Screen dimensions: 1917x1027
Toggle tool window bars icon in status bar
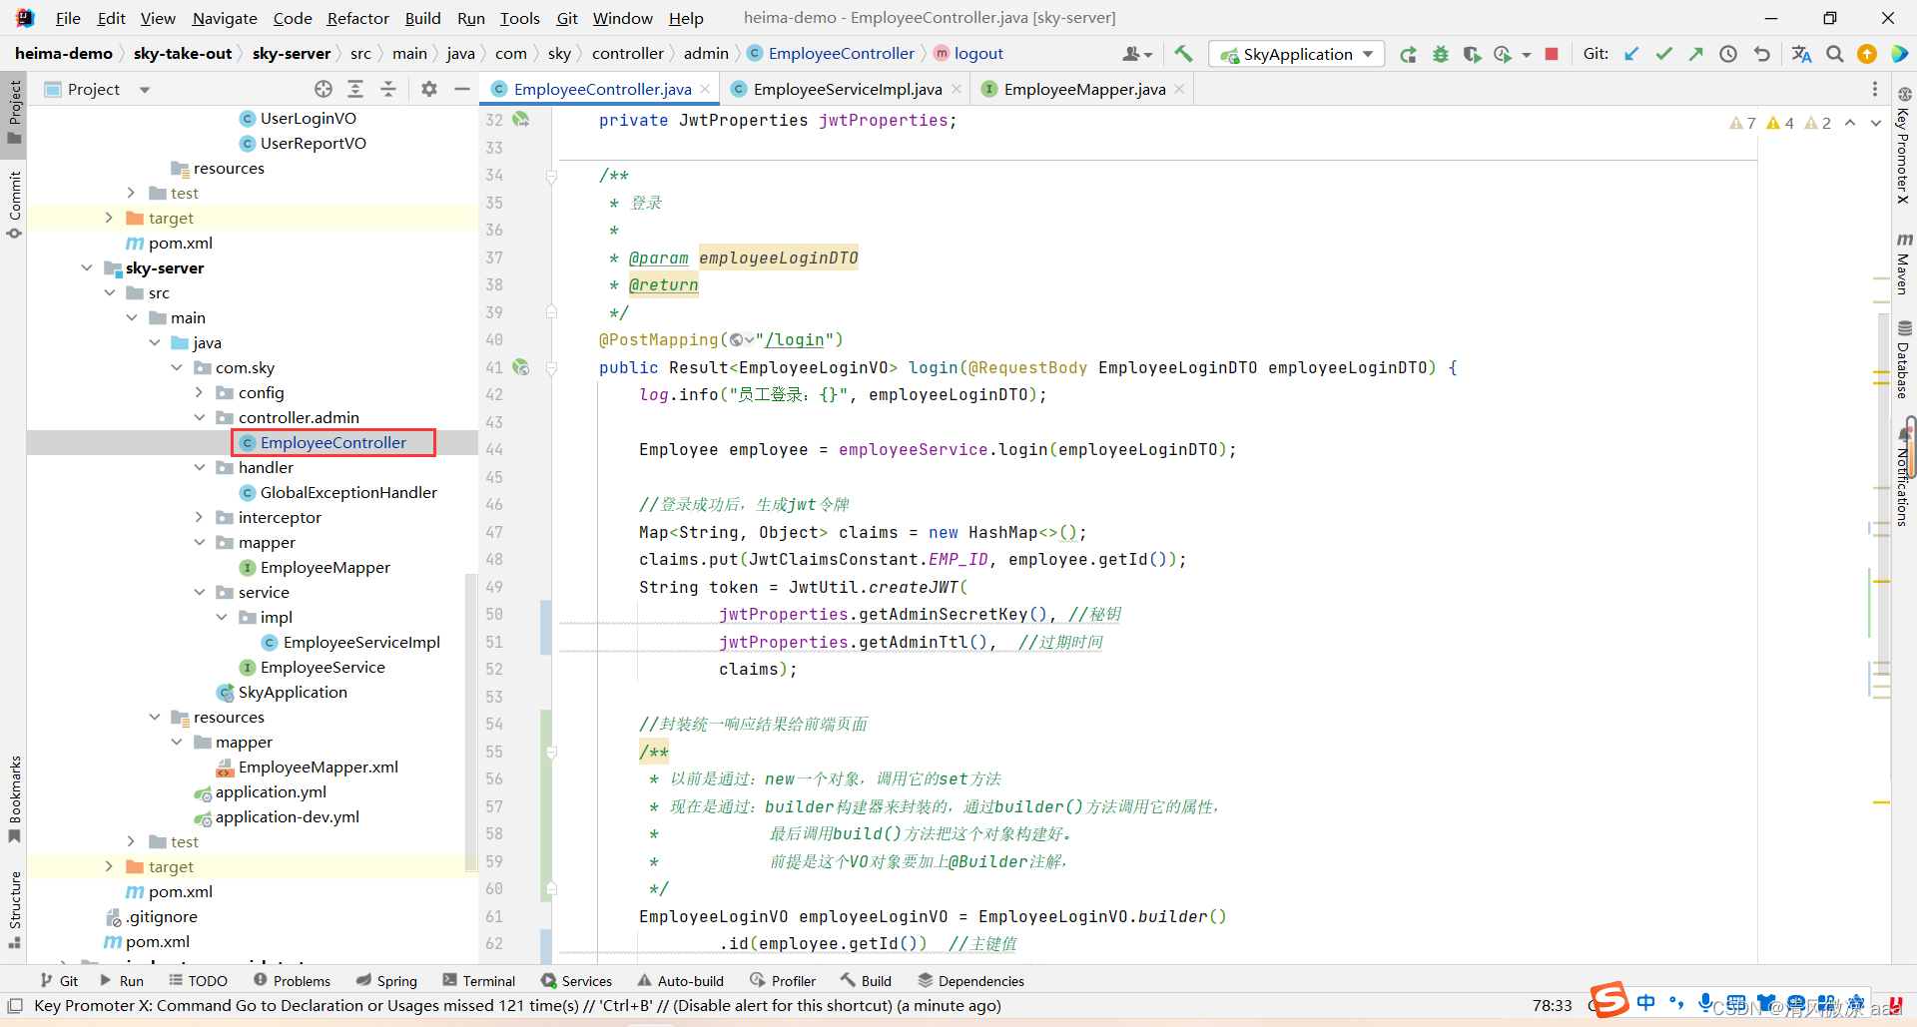(15, 1006)
